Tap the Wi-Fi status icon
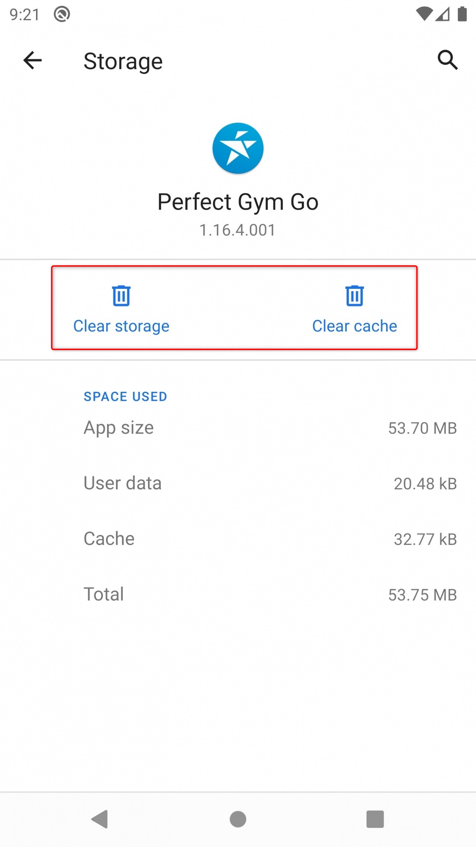Viewport: 476px width, 847px height. [x=424, y=14]
